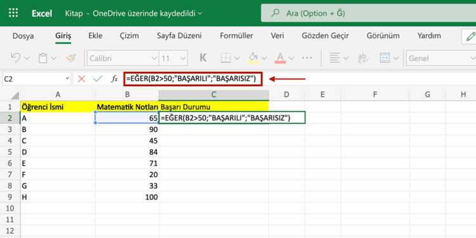
Task: Confirm formula with green checkmark
Action: (98, 79)
